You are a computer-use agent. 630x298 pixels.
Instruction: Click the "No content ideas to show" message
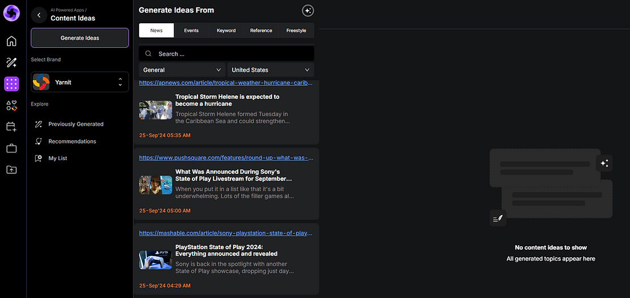(x=551, y=247)
